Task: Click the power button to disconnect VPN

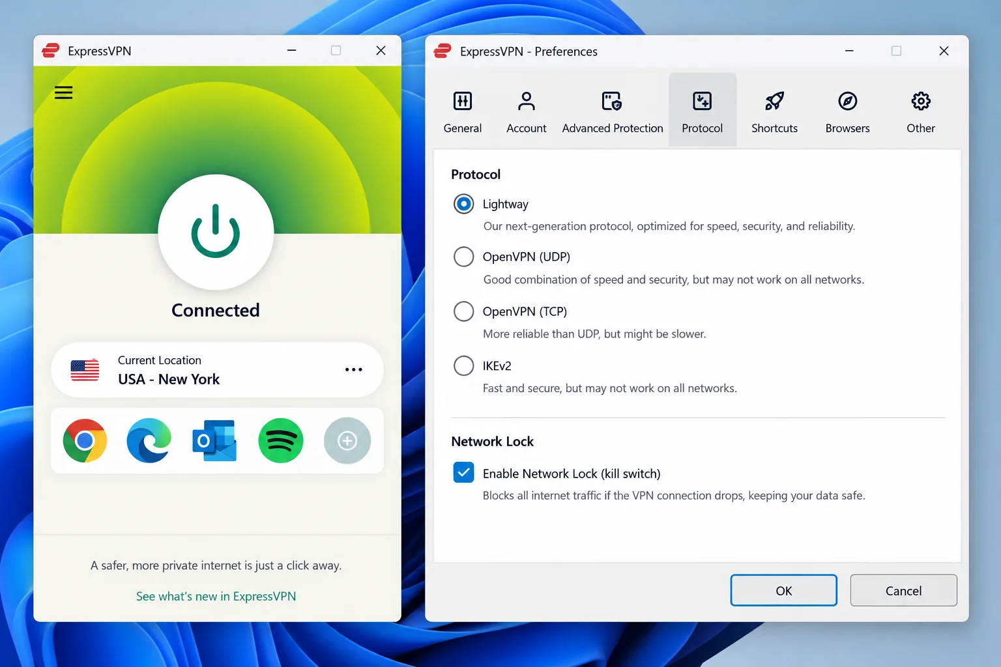Action: 216,232
